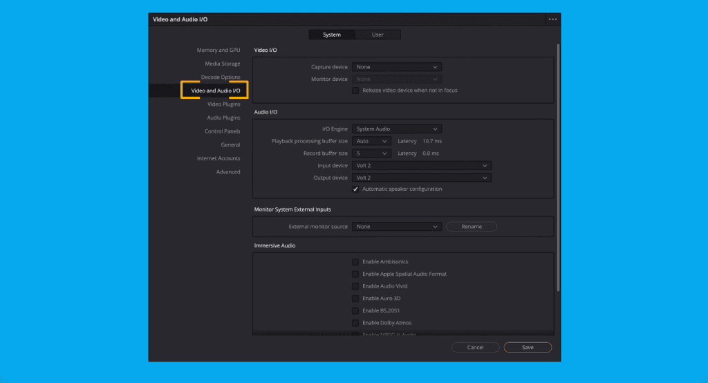Uncheck Automatic speaker configuration
The width and height of the screenshot is (708, 383).
[x=355, y=189]
